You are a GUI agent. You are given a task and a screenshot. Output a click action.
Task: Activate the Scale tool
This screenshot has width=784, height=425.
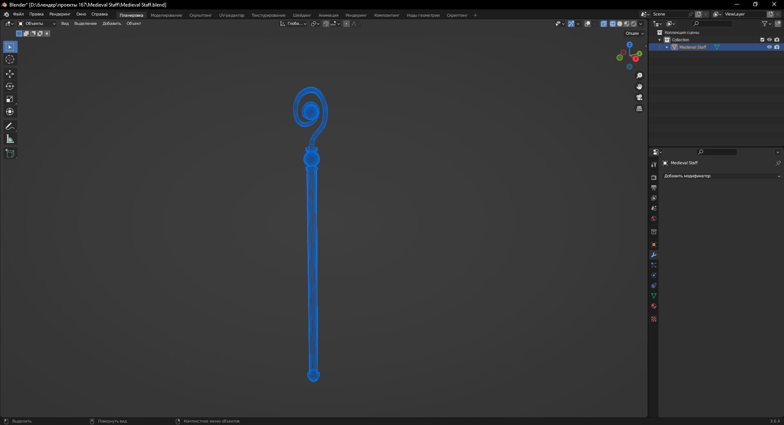[x=10, y=99]
